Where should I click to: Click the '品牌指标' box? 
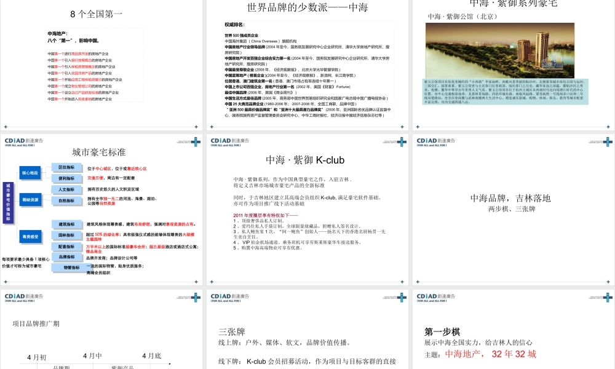[66, 257]
